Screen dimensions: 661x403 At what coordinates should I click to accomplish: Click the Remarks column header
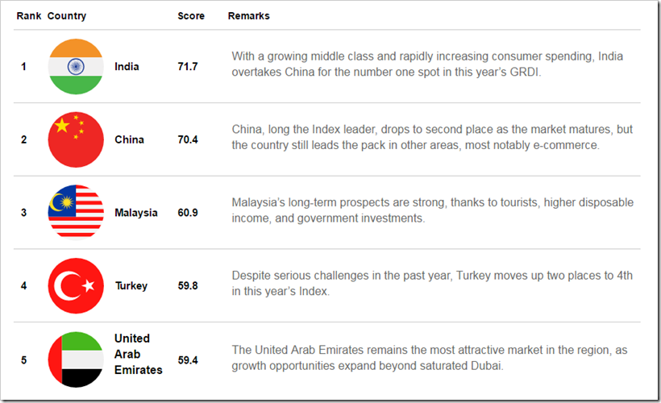coord(249,16)
